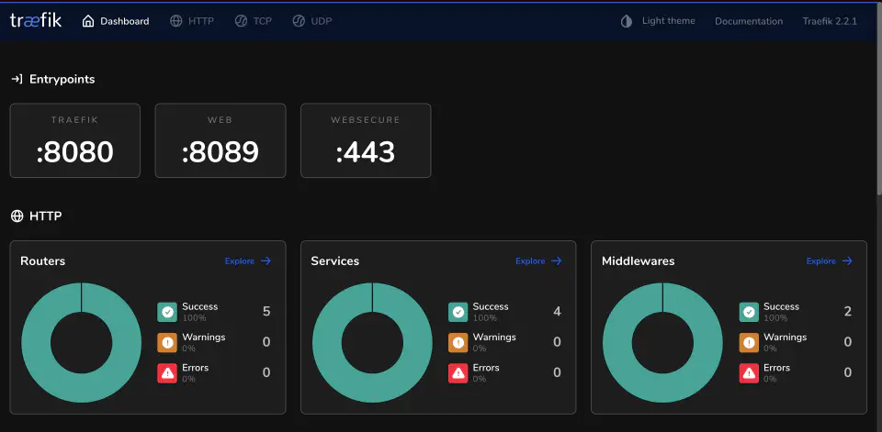Click the page vertical scrollbar

coord(878,101)
